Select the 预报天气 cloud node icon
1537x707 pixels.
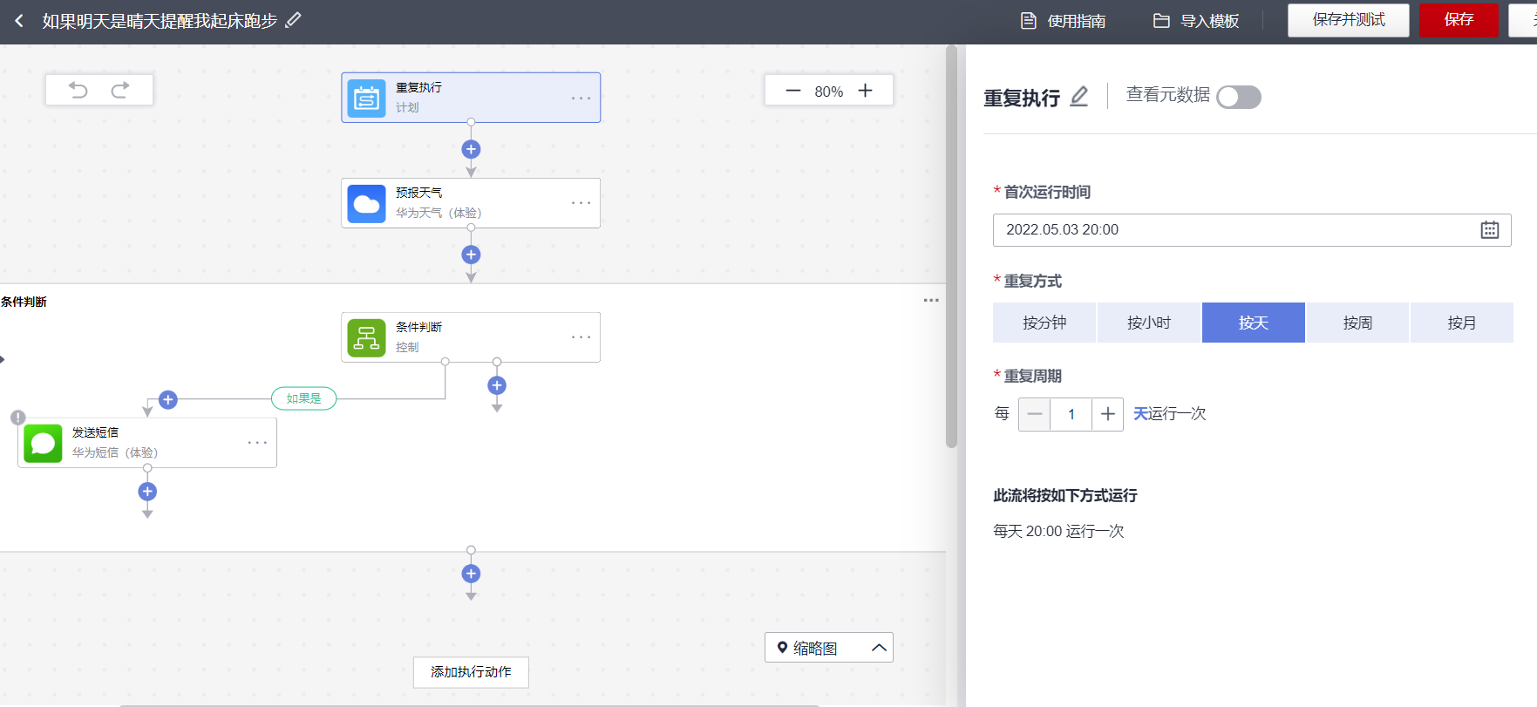366,203
